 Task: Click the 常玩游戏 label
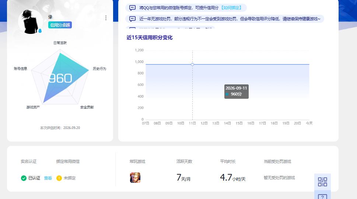[137, 161]
